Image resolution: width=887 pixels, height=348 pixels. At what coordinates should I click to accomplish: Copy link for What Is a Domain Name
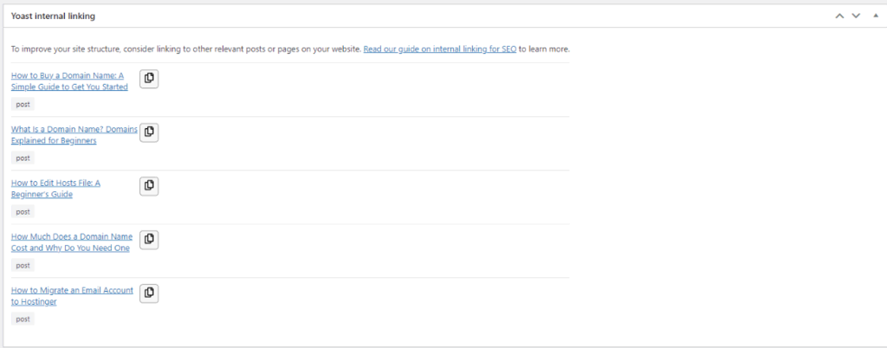(149, 132)
